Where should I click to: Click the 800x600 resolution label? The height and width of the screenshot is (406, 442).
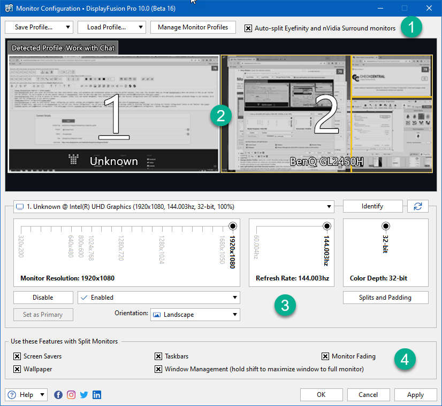(x=81, y=246)
